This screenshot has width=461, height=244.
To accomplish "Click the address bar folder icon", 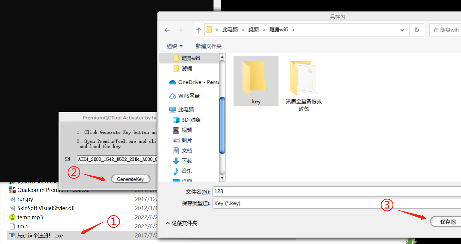I will point(209,30).
